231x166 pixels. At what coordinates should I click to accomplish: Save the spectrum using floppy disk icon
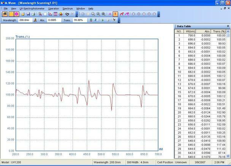click(x=28, y=14)
